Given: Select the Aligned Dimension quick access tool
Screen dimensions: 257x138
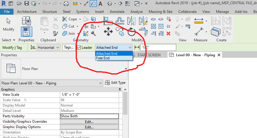Looking at the screenshot, I should [x=75, y=4].
